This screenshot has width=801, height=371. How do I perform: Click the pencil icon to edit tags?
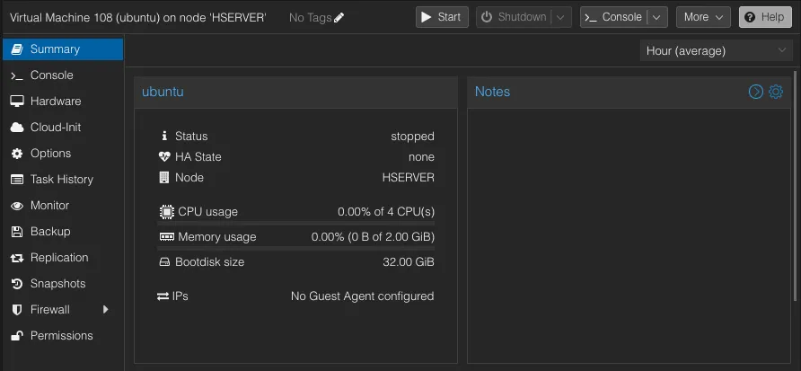pyautogui.click(x=339, y=18)
